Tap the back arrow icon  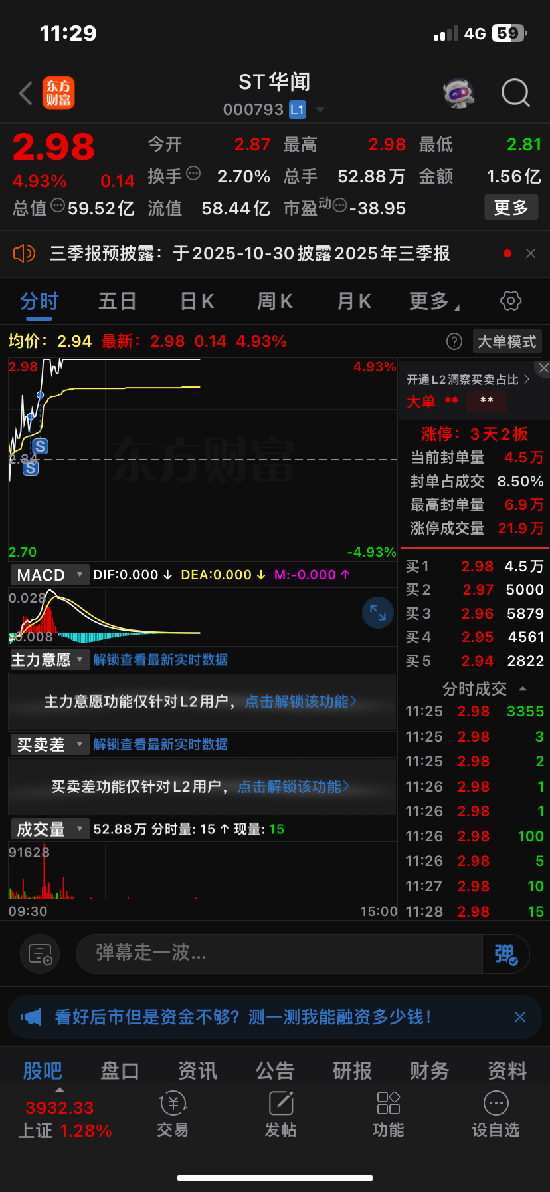tap(26, 94)
